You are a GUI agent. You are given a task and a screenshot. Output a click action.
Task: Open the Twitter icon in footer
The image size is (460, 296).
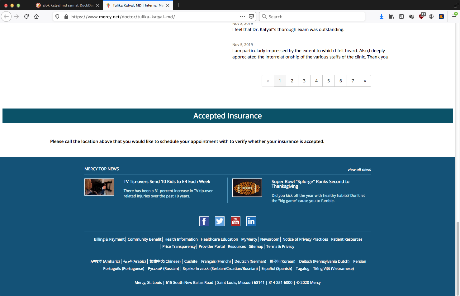click(x=220, y=221)
